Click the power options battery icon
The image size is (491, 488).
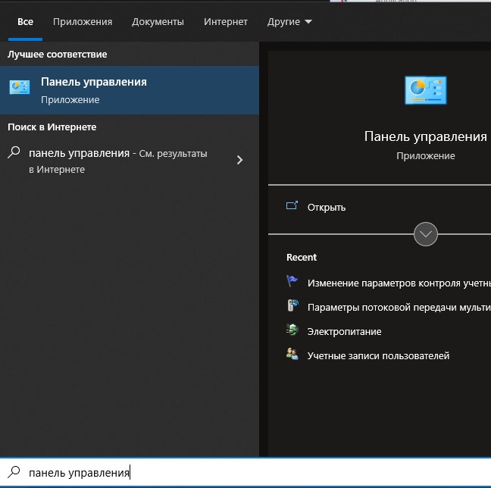[x=292, y=330]
